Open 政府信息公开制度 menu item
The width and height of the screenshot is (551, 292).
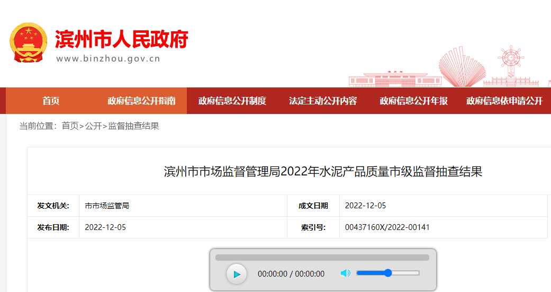[232, 101]
